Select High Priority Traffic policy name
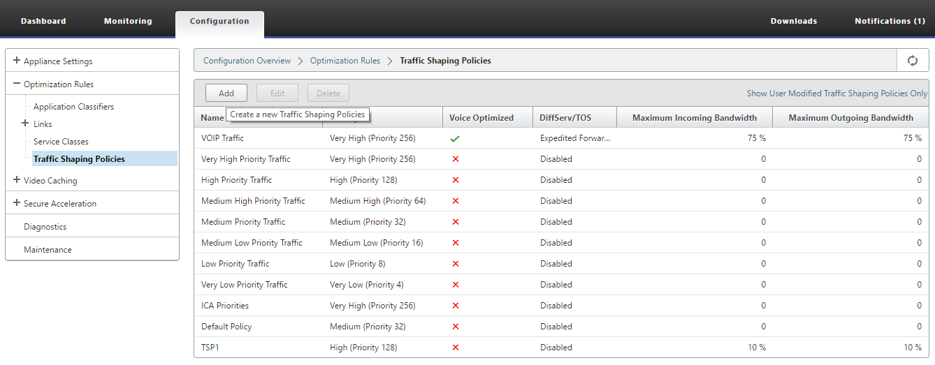This screenshot has height=365, width=935. point(236,180)
